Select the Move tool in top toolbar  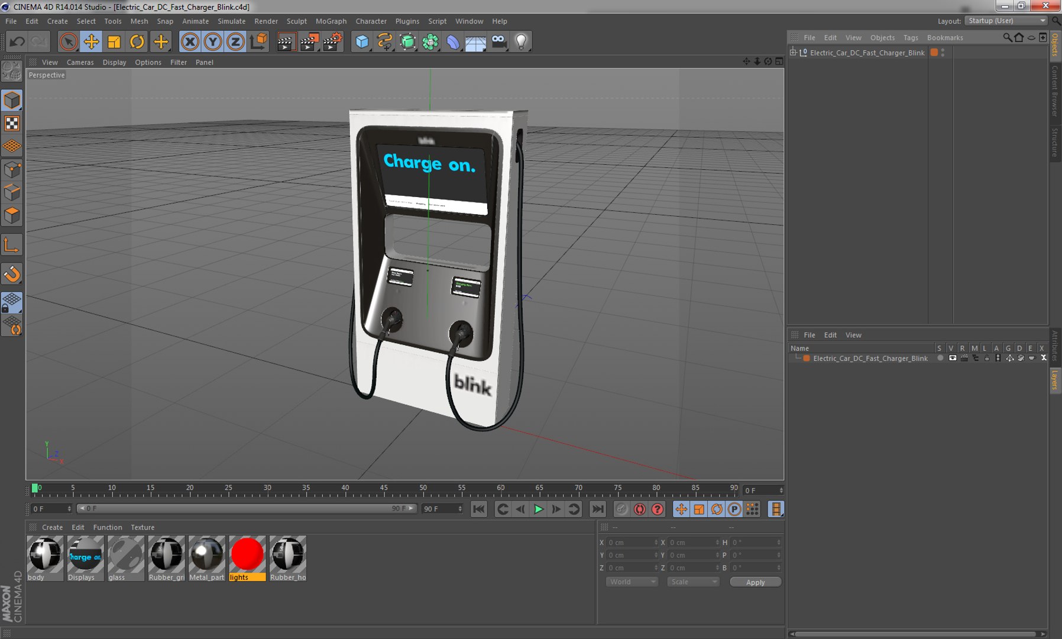pos(91,42)
